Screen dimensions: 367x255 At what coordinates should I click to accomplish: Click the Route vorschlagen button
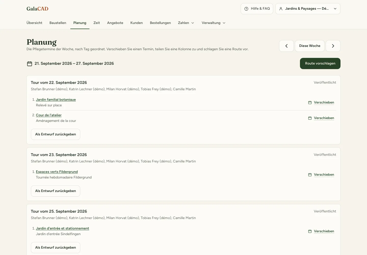[x=320, y=63]
